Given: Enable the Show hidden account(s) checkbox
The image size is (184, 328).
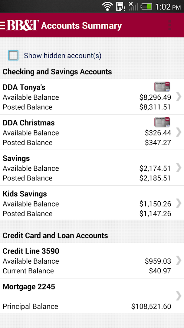Looking at the screenshot, I should coord(13,55).
